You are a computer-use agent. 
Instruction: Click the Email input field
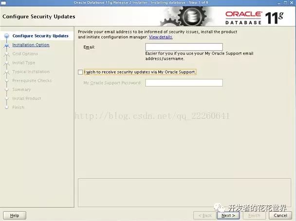(x=184, y=47)
